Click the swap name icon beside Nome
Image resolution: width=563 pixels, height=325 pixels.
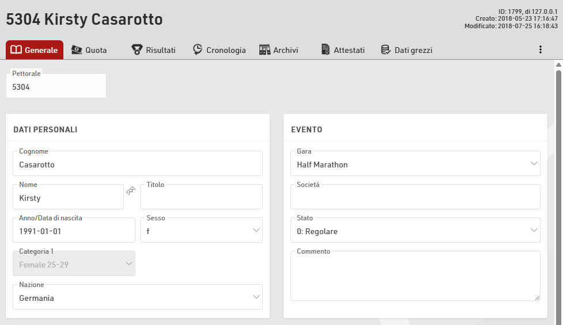pos(131,190)
